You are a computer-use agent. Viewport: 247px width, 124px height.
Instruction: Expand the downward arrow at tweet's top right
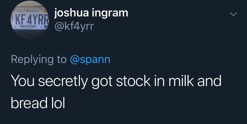(234, 15)
